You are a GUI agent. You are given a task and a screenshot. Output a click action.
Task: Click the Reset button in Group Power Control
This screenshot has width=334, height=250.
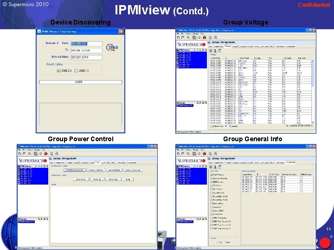point(128,180)
